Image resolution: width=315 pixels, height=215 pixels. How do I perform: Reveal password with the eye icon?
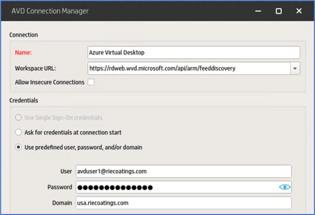pos(285,187)
